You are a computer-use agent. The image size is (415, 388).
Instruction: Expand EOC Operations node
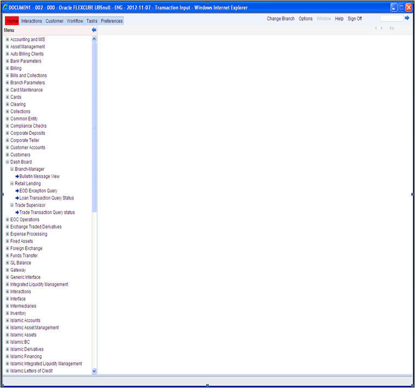point(8,220)
